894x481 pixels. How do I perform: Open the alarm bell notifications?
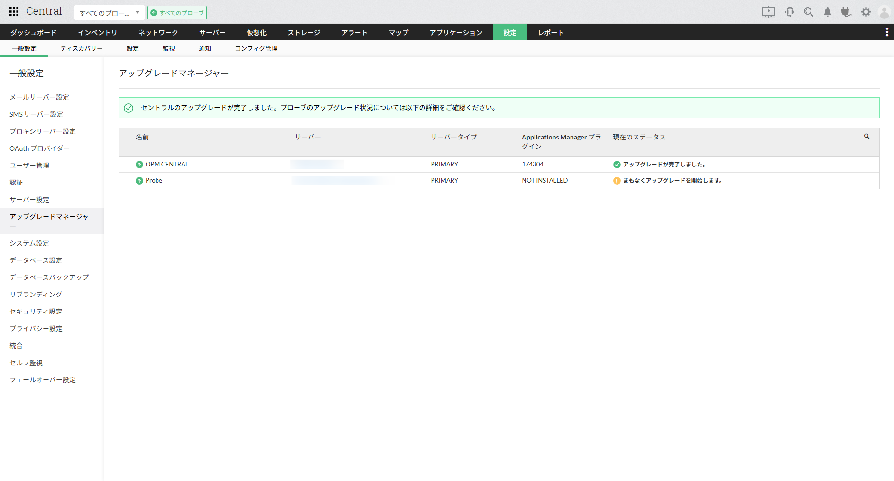828,12
